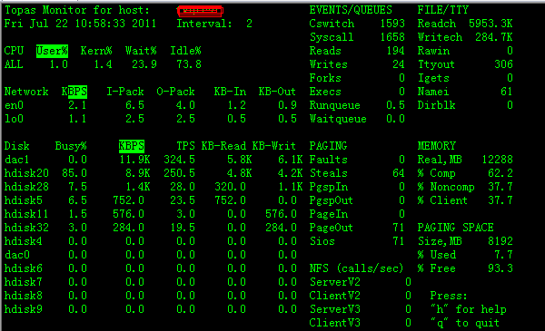
Task: Click the highlighted KBPS header in Disk
Action: click(x=132, y=146)
